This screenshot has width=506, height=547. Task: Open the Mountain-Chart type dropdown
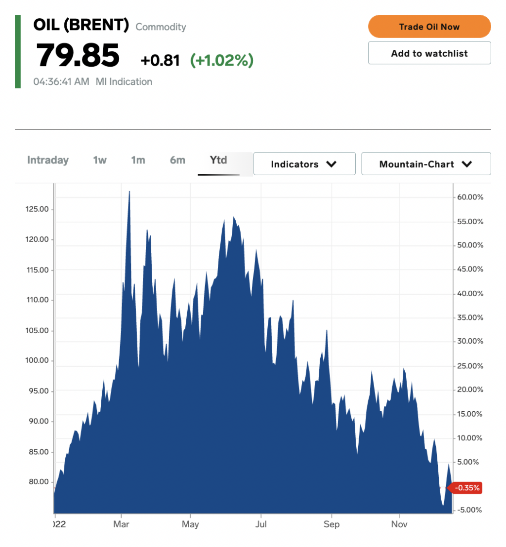pyautogui.click(x=426, y=164)
